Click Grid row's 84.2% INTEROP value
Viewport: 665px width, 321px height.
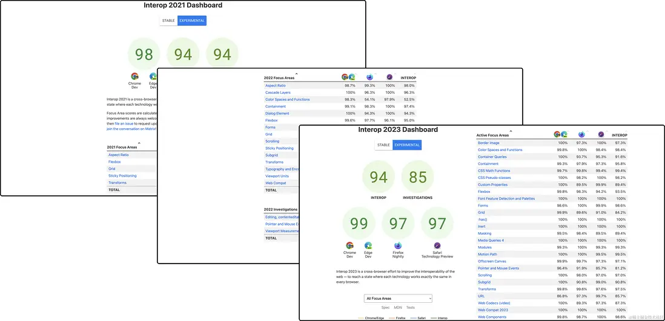click(x=620, y=213)
